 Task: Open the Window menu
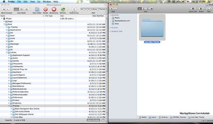click(x=47, y=2)
